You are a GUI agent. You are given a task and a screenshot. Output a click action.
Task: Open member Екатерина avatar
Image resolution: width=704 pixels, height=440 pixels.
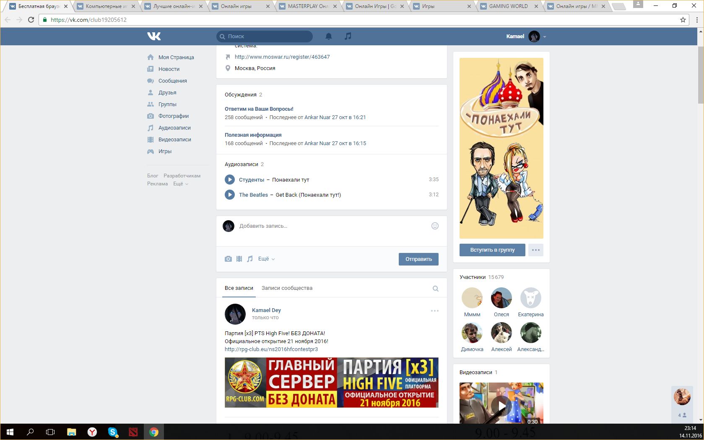(x=531, y=298)
